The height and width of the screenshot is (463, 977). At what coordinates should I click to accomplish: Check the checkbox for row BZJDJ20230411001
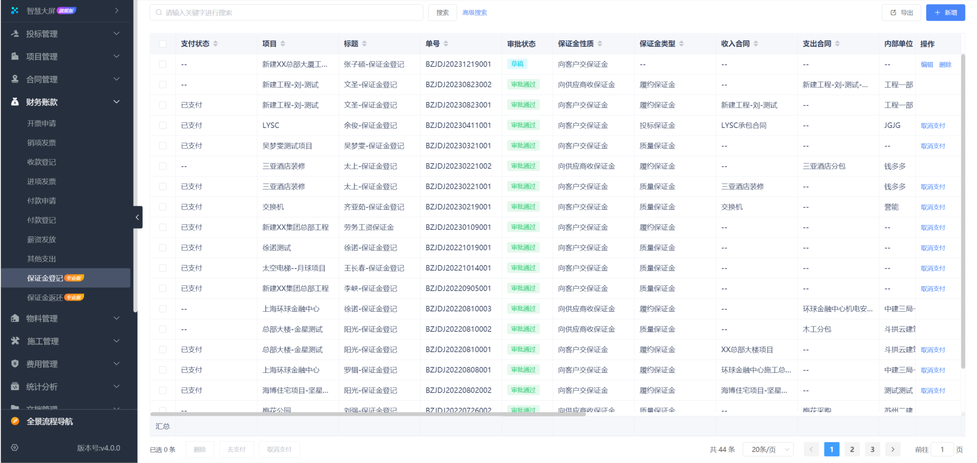pyautogui.click(x=162, y=125)
